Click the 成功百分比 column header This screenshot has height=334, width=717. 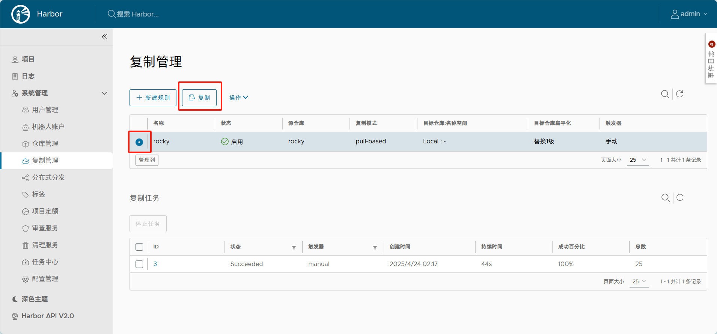tap(571, 247)
